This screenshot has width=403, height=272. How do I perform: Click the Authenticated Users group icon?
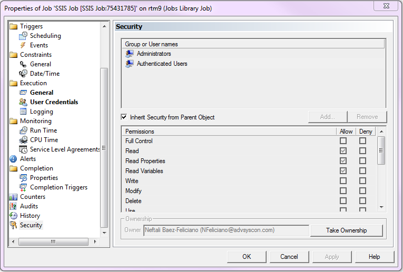tap(130, 64)
